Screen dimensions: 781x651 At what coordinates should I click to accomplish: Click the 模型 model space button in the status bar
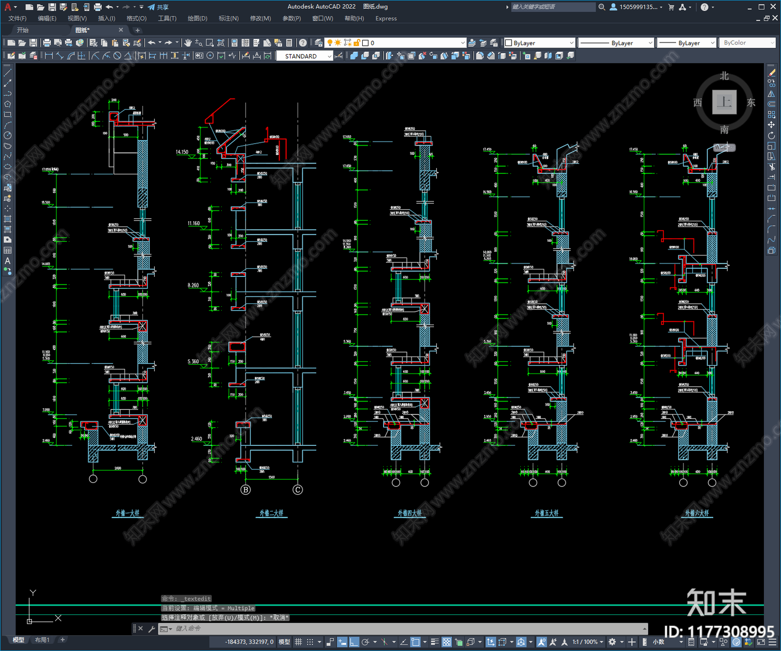[284, 642]
